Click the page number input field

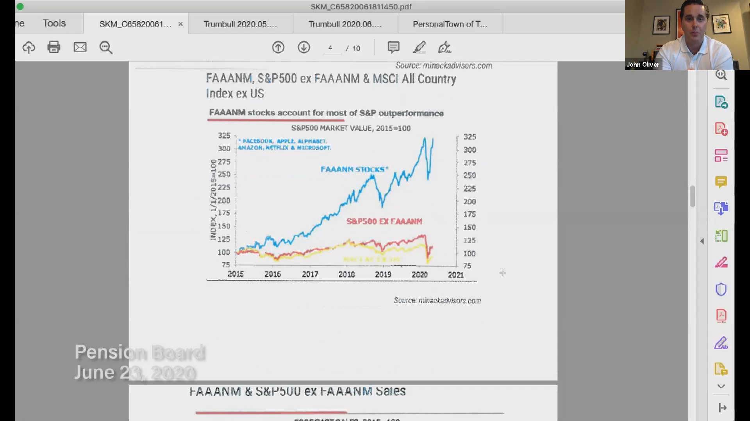point(331,48)
